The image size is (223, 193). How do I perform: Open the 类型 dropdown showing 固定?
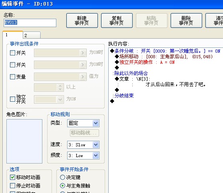[83, 123]
